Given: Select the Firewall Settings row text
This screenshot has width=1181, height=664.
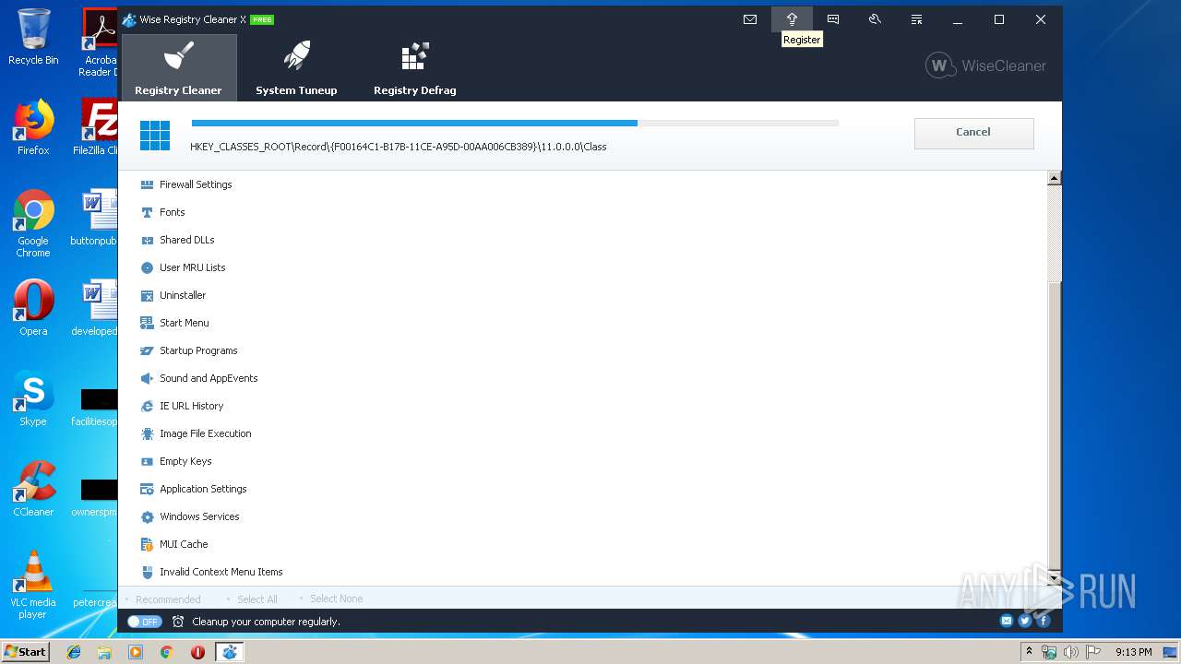Looking at the screenshot, I should tap(196, 184).
